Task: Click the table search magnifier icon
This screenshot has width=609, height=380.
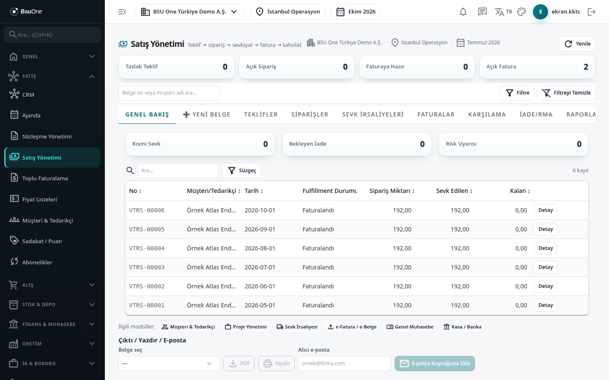Action: [130, 171]
